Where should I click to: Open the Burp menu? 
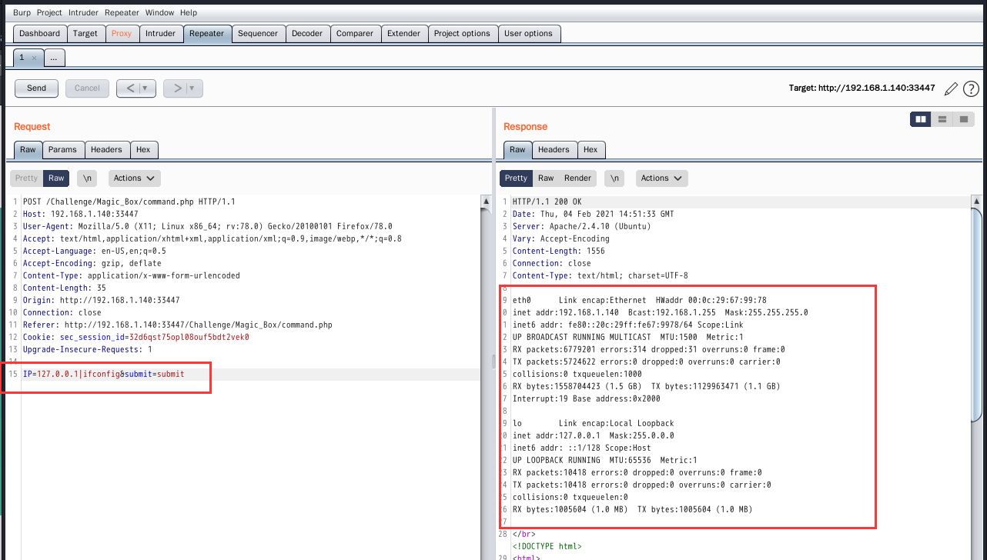pos(22,13)
